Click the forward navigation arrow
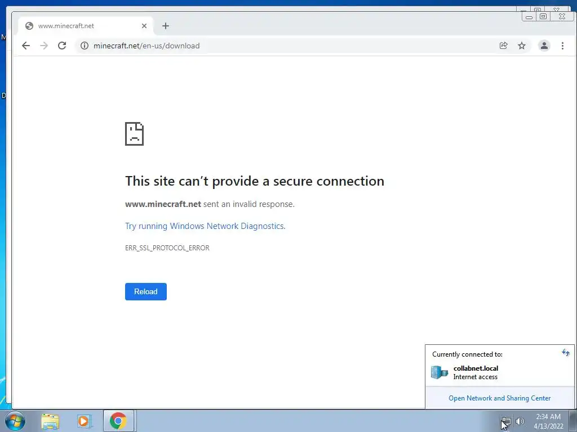Screen dimensions: 577x432 (x=44, y=46)
